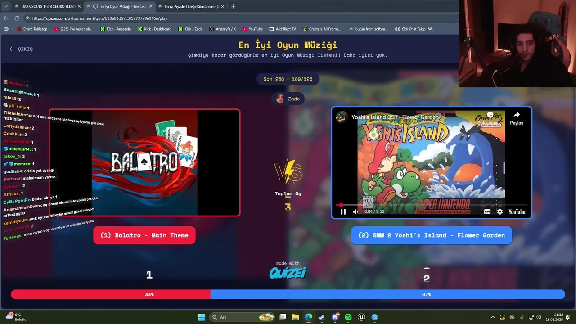Viewport: 576px width, 324px height.
Task: Click the Zade creator chip
Action: point(288,99)
